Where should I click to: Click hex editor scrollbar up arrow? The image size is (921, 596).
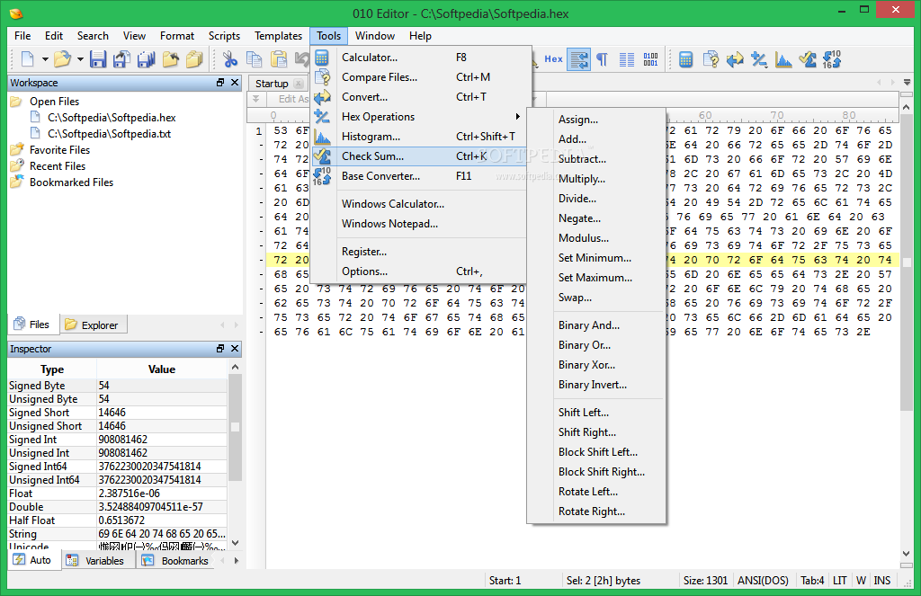(x=907, y=108)
